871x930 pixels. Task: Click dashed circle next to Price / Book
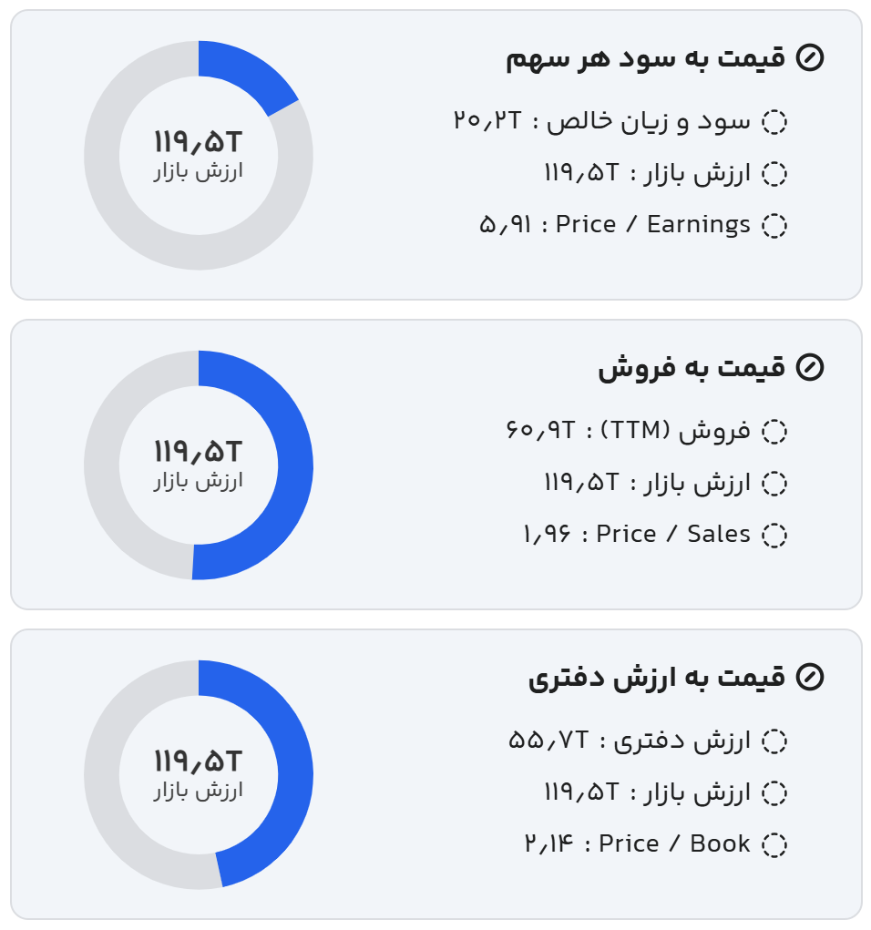(x=774, y=845)
